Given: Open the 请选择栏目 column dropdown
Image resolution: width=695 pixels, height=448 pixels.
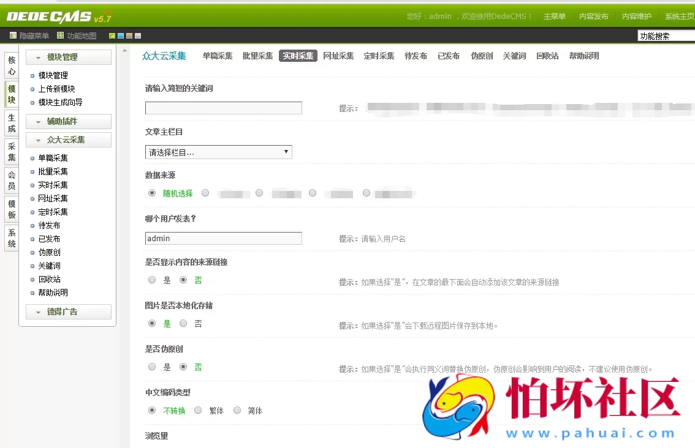Looking at the screenshot, I should (x=218, y=151).
